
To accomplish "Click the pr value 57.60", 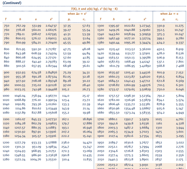I will click(67, 58).
